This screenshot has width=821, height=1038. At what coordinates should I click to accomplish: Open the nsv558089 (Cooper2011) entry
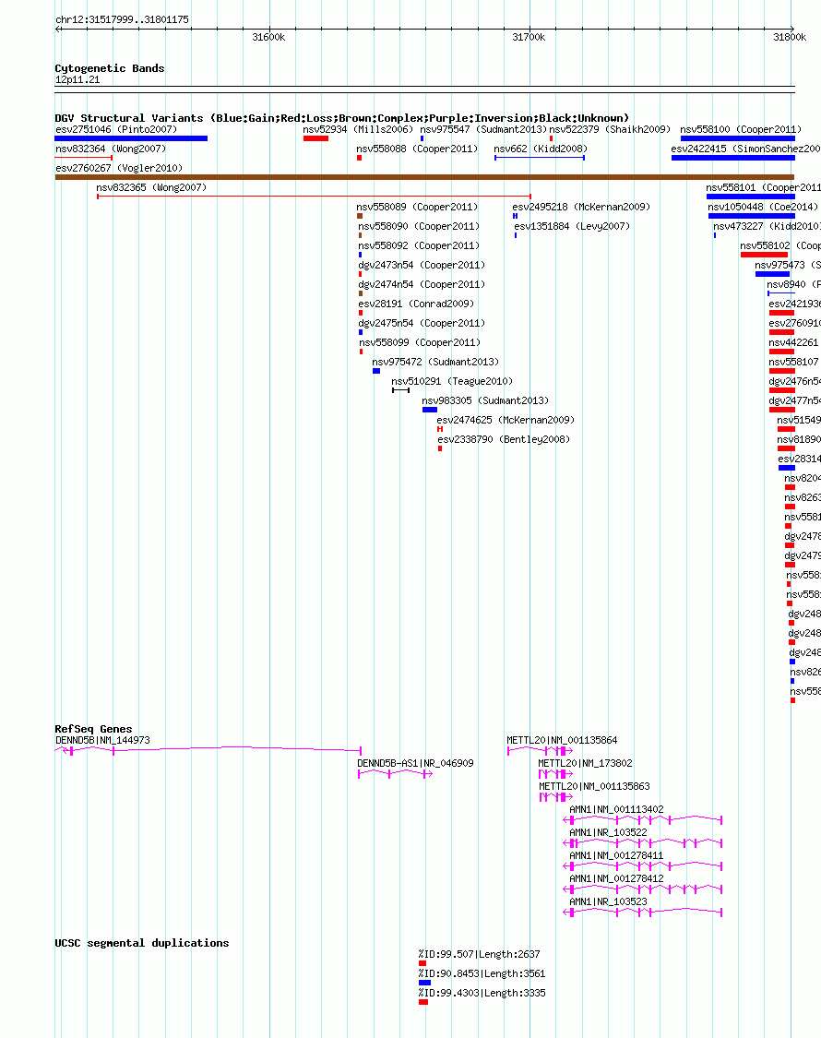click(x=360, y=216)
